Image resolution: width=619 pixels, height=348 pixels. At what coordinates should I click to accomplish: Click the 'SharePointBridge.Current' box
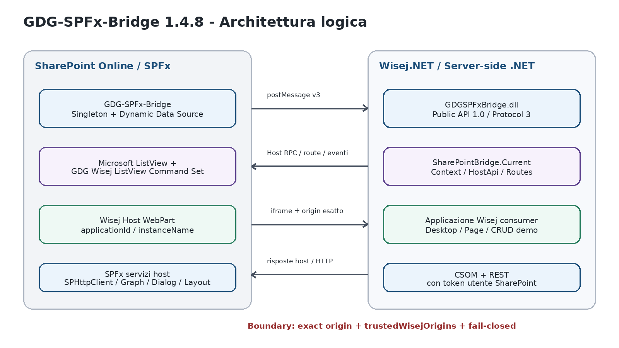482,167
